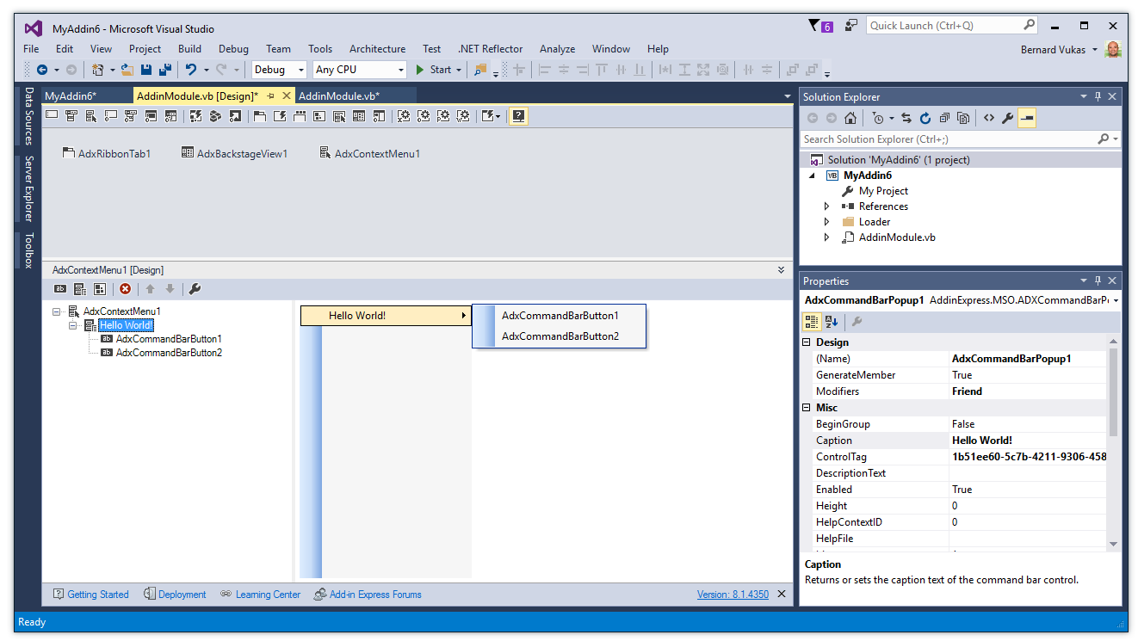
Task: Collapse the AdxContextMenu1 tree node
Action: [57, 311]
